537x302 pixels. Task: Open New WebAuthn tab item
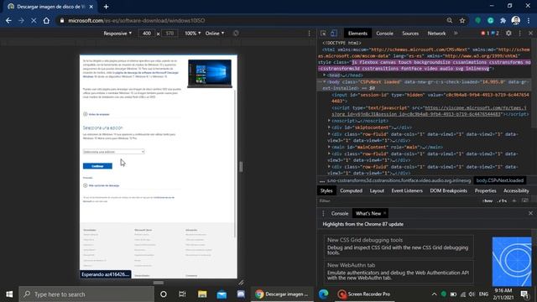pyautogui.click(x=399, y=271)
